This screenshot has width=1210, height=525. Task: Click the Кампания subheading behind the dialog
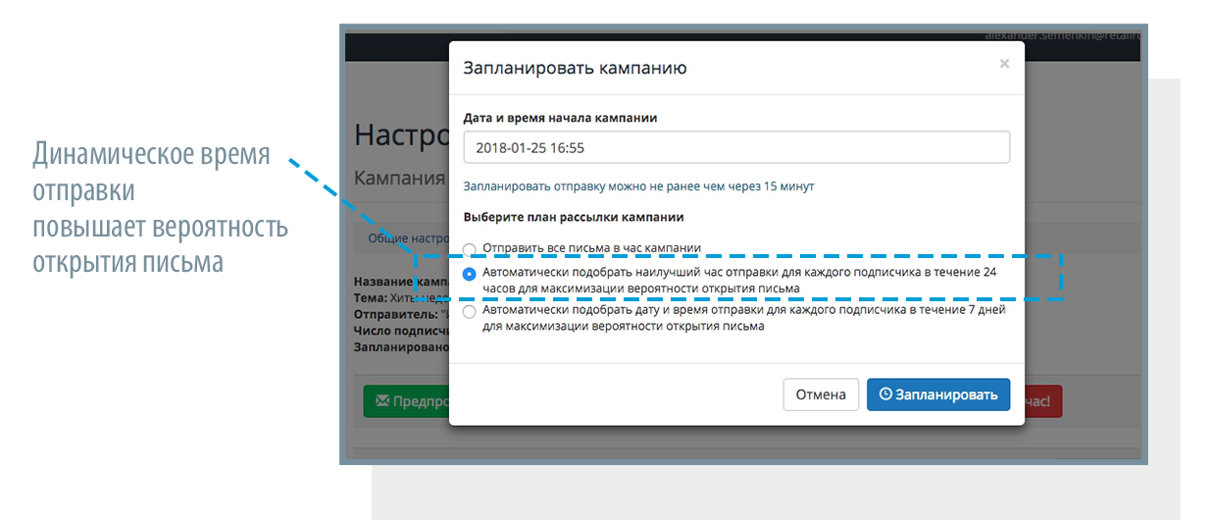400,179
